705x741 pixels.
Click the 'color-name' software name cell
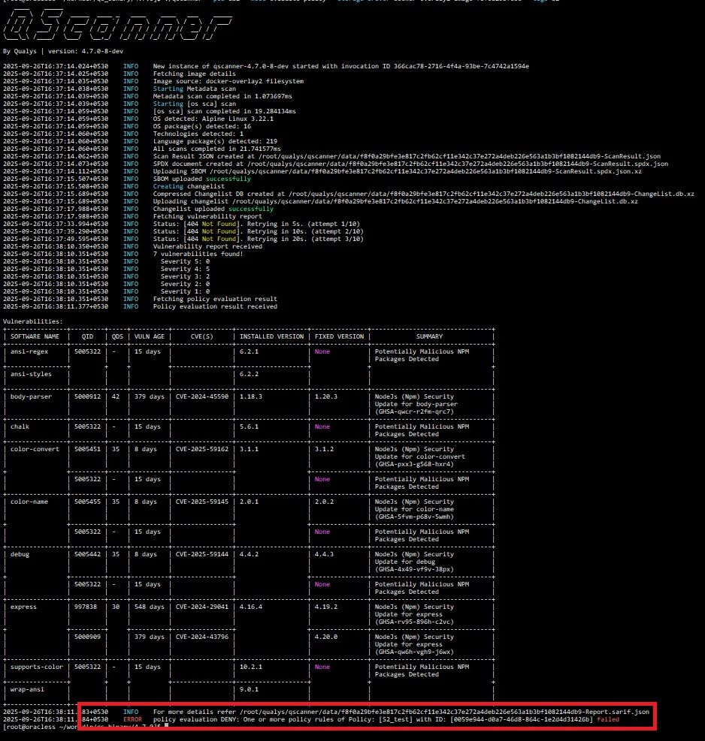29,502
